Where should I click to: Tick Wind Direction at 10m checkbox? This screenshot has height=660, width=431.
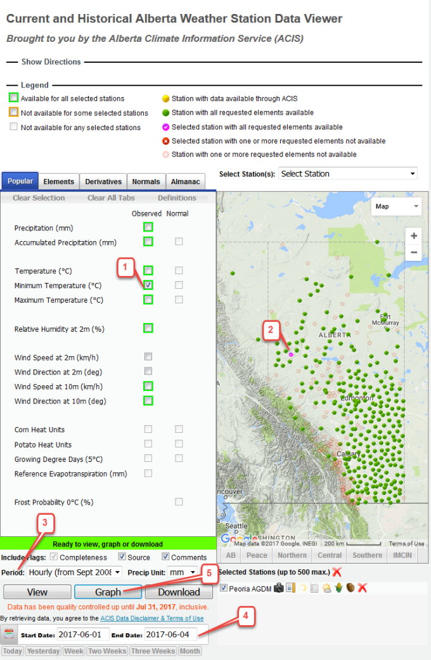click(x=148, y=400)
